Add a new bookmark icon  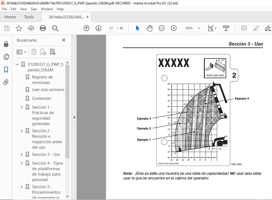click(43, 52)
